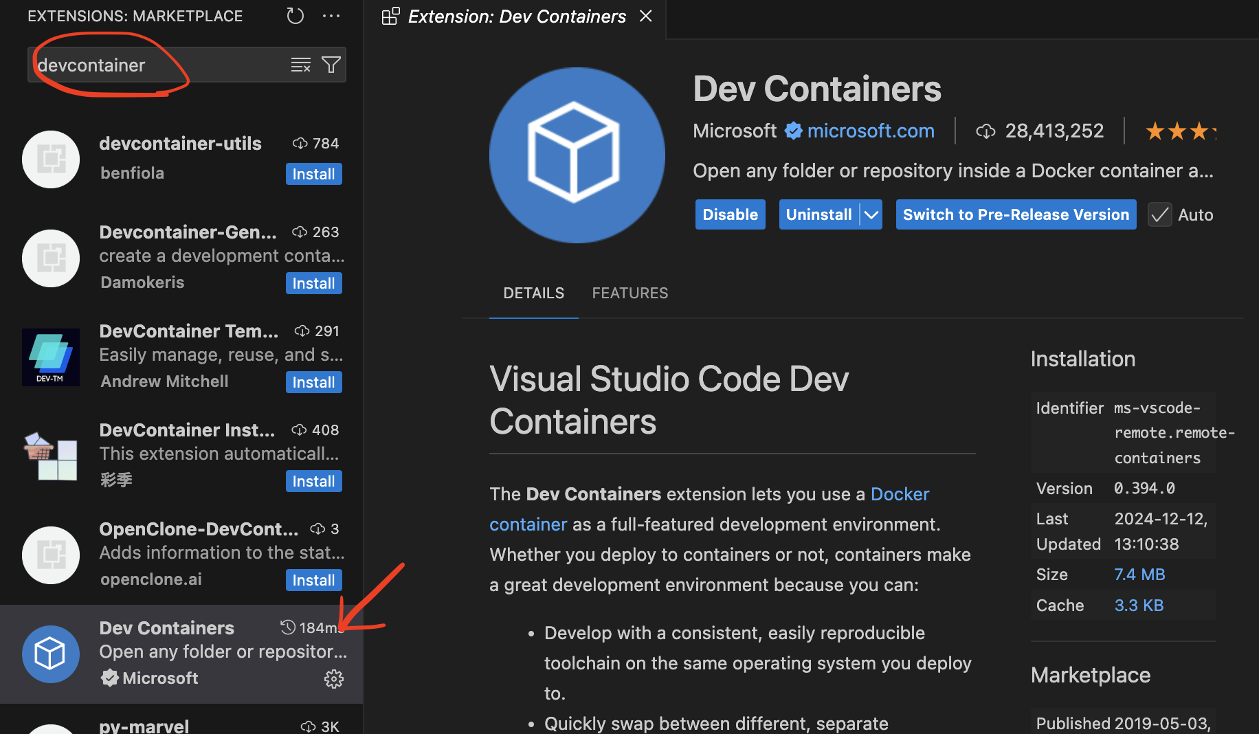Refresh the extensions list
This screenshot has width=1259, height=734.
(x=295, y=16)
